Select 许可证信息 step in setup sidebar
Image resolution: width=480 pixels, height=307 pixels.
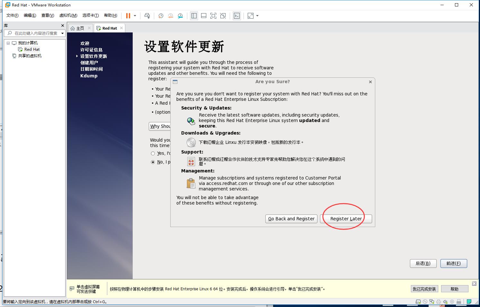91,50
